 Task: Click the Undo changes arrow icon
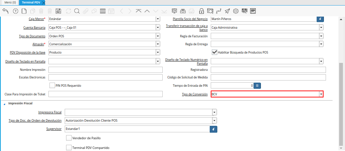(6, 11)
